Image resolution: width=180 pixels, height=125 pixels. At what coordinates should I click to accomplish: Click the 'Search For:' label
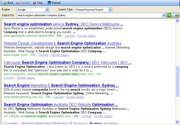8,15
